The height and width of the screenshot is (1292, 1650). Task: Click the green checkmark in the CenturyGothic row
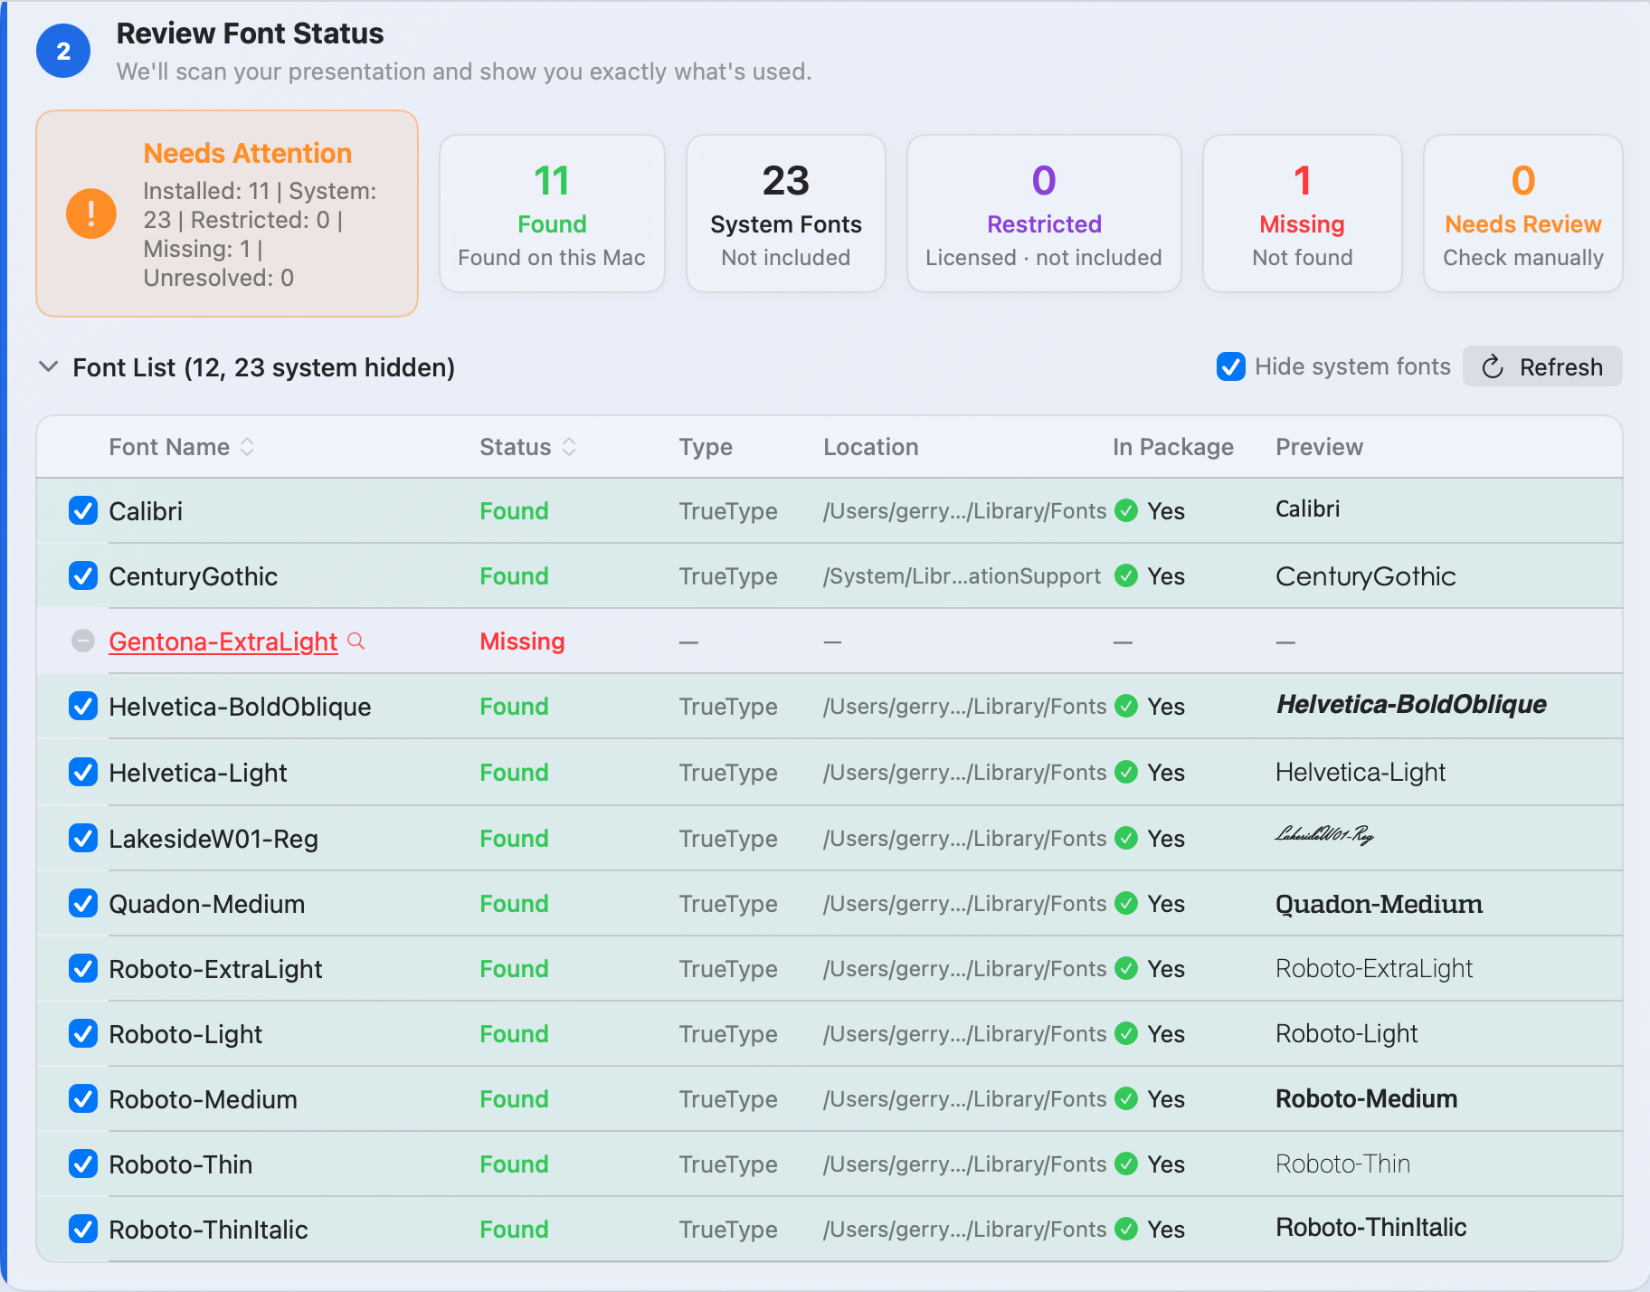point(1126,575)
